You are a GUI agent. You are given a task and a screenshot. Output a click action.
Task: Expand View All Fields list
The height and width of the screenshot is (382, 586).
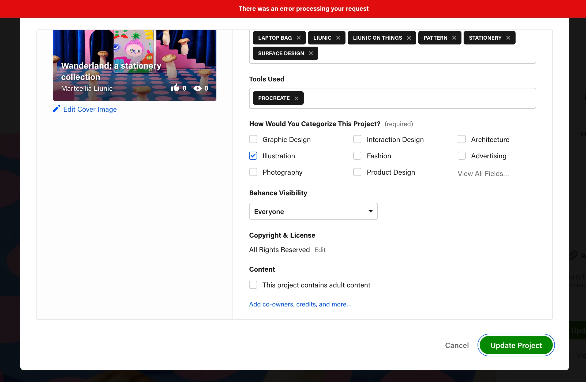tap(483, 174)
